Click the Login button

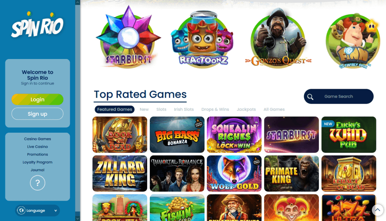(37, 100)
